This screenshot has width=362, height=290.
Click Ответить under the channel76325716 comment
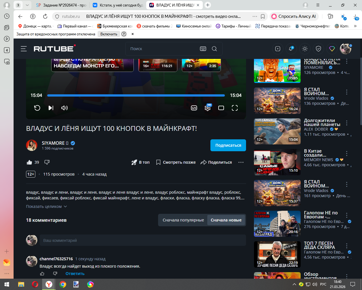[75, 274]
